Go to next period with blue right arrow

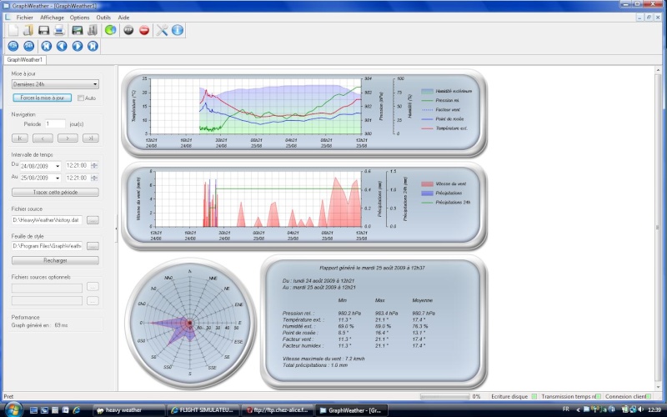point(78,46)
